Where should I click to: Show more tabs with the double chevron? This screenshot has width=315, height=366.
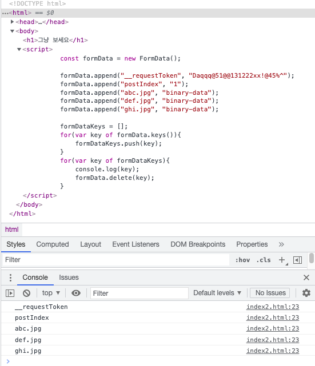click(281, 244)
